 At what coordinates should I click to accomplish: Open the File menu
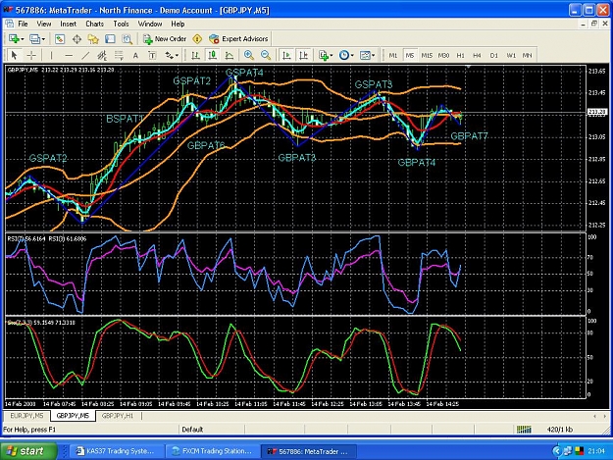[x=24, y=24]
